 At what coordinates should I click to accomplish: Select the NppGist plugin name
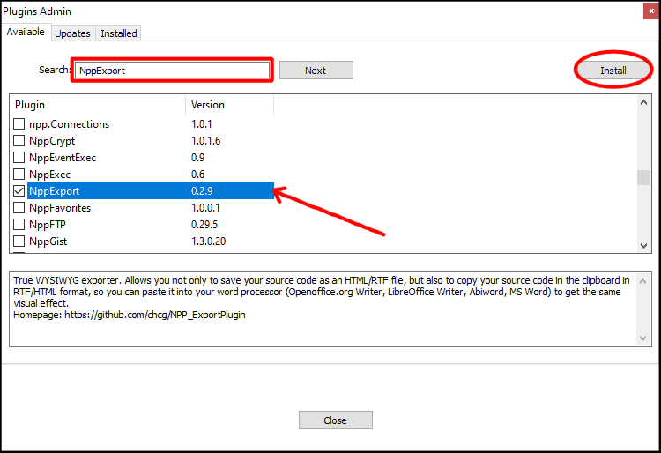tap(48, 241)
